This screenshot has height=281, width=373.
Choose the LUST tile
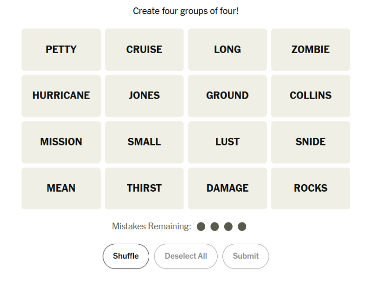(x=228, y=142)
